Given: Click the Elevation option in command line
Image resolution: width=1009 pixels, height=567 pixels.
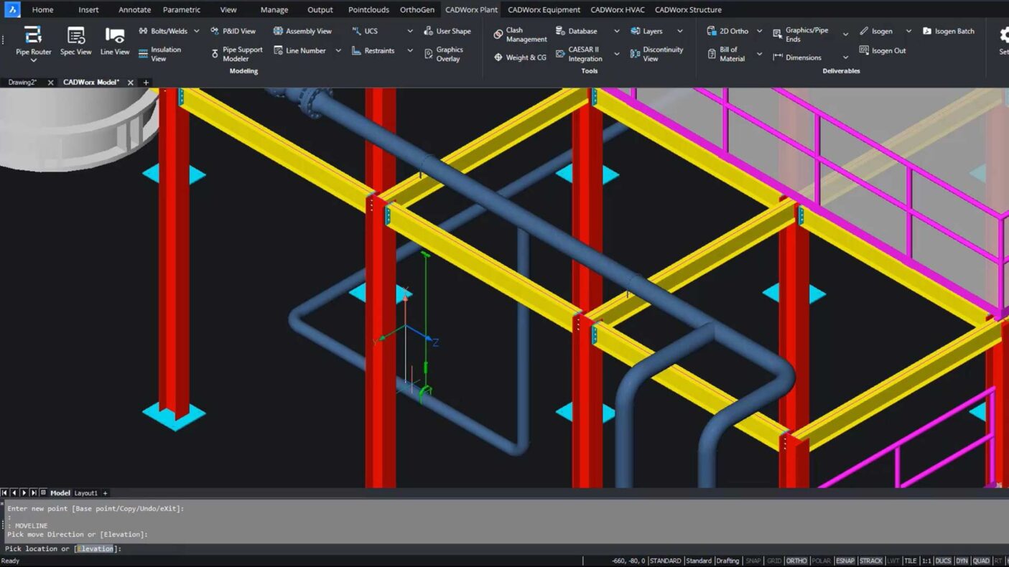Looking at the screenshot, I should tap(96, 548).
